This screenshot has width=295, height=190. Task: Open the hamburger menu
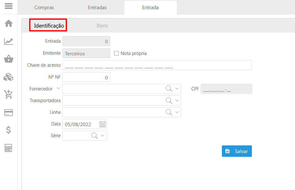point(9,6)
